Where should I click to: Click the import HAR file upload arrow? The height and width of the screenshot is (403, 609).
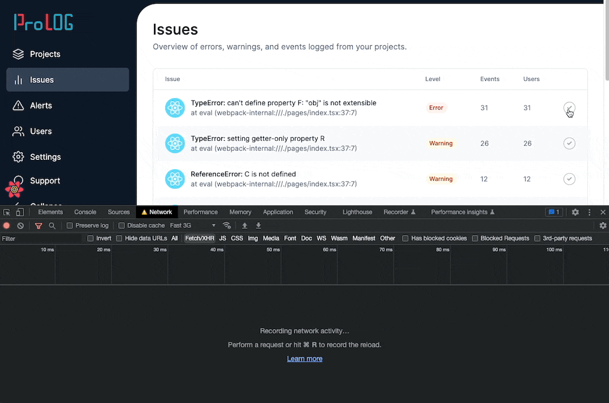click(245, 225)
